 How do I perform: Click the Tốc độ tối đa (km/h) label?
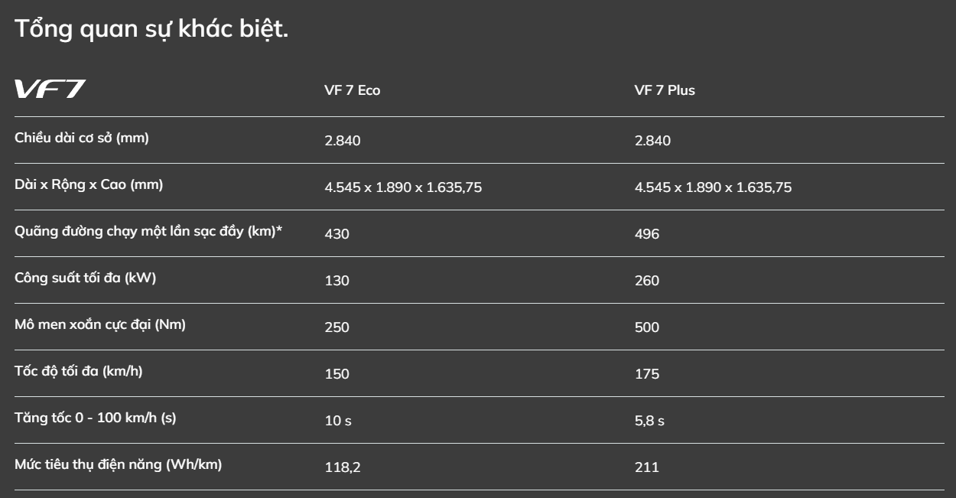pyautogui.click(x=78, y=371)
